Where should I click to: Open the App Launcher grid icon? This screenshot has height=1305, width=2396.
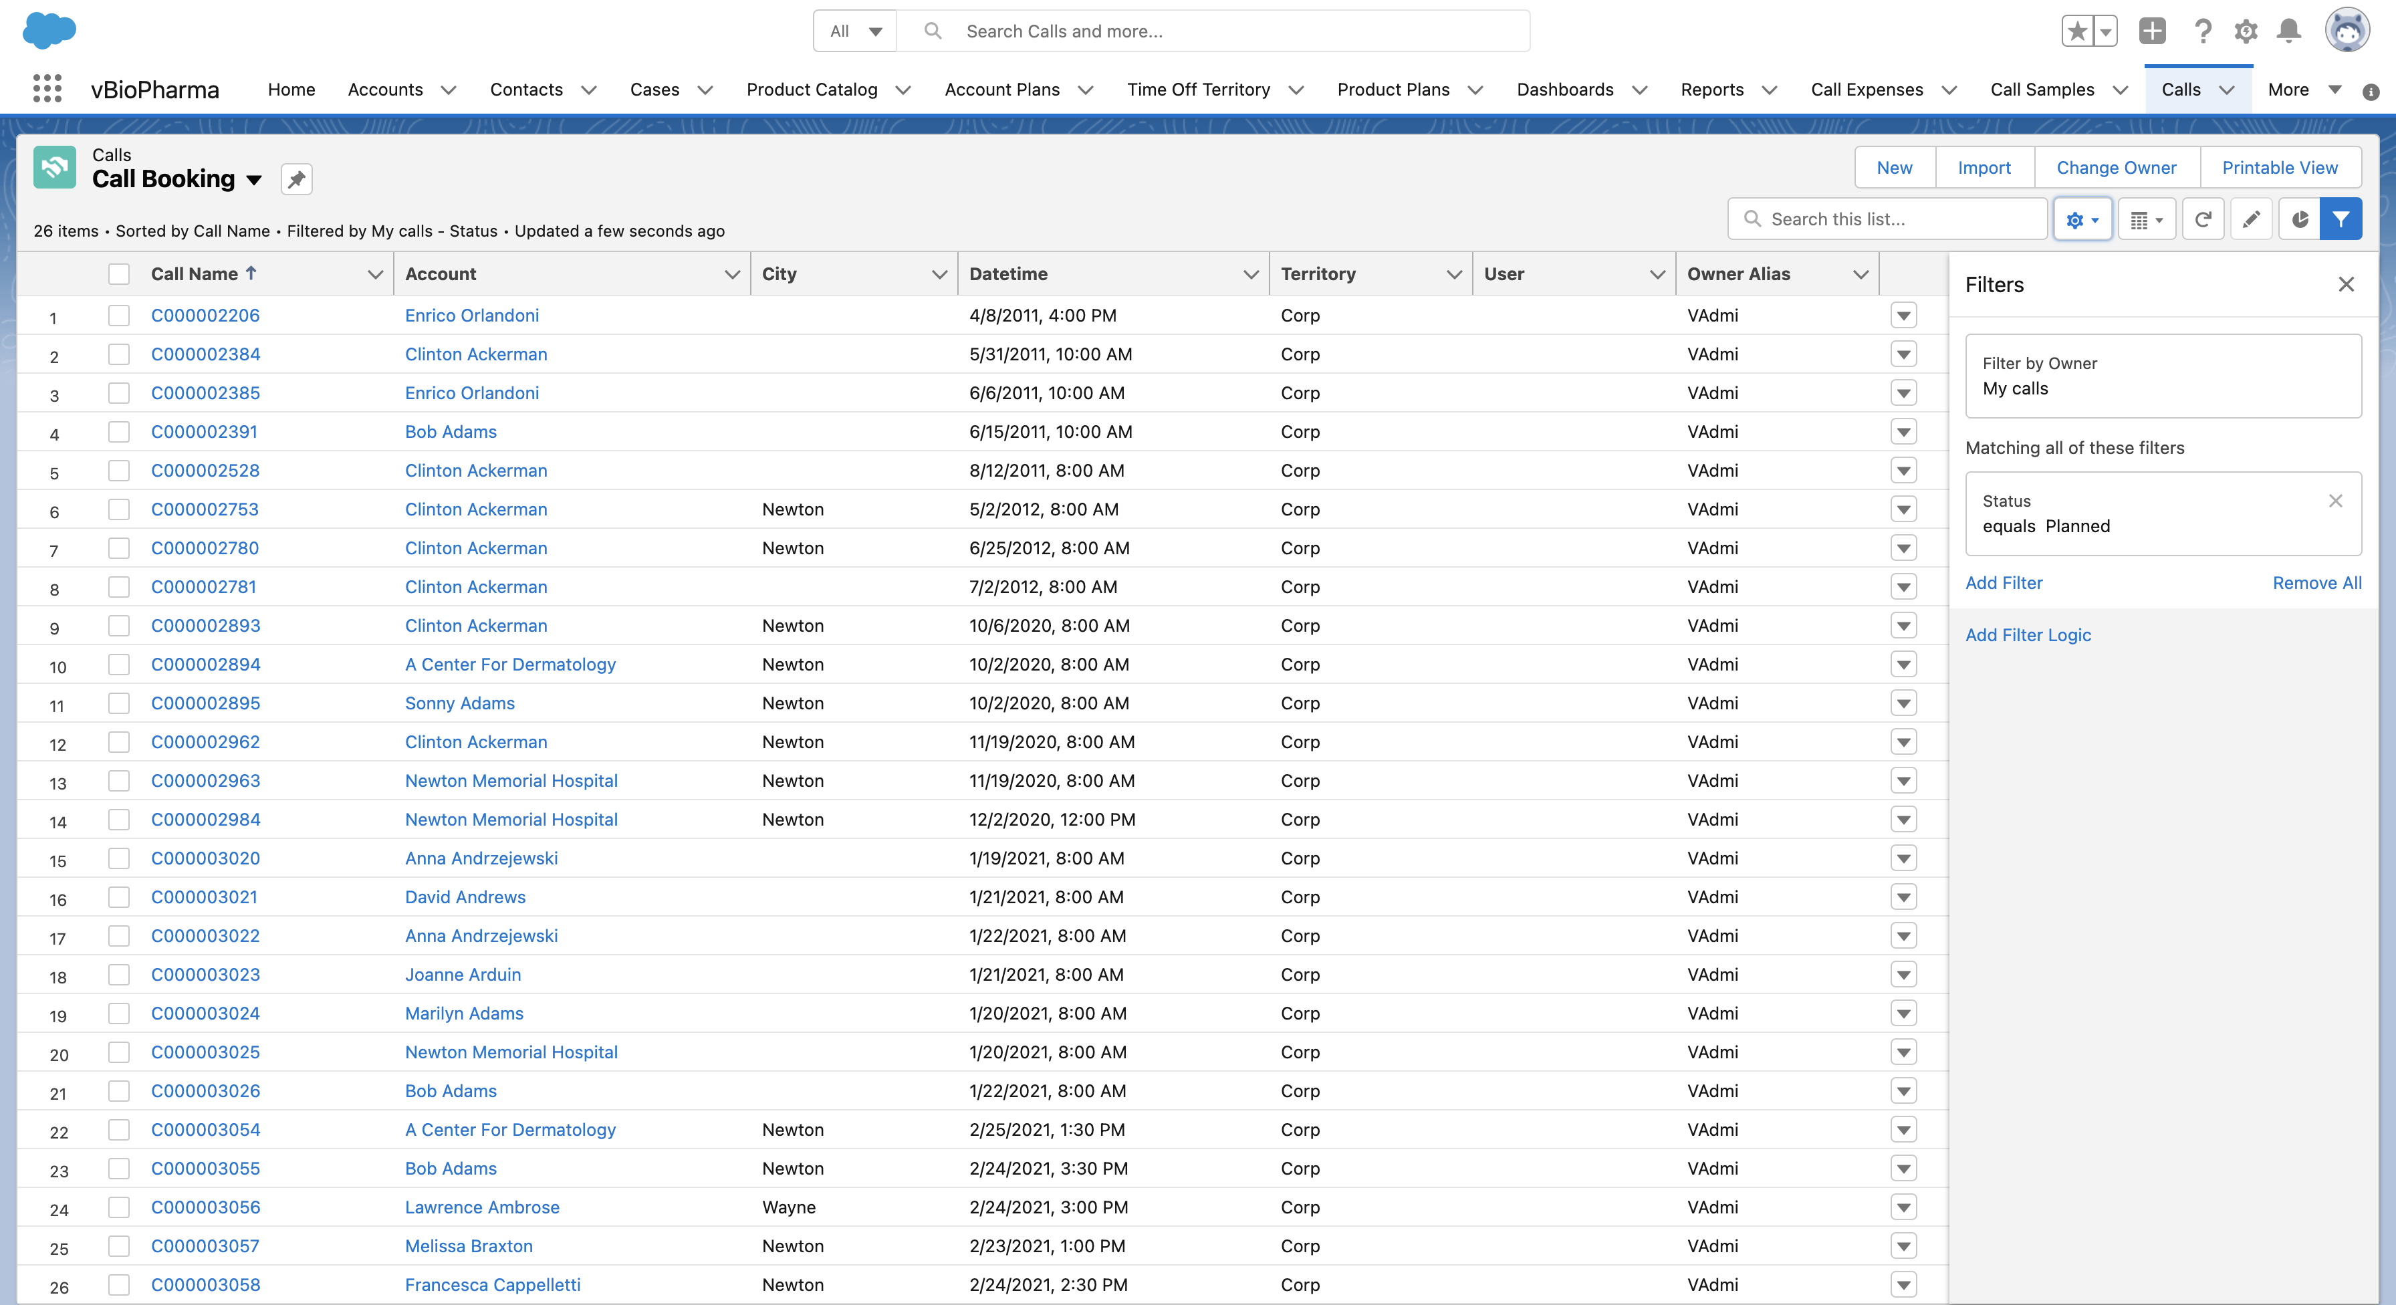click(x=47, y=90)
